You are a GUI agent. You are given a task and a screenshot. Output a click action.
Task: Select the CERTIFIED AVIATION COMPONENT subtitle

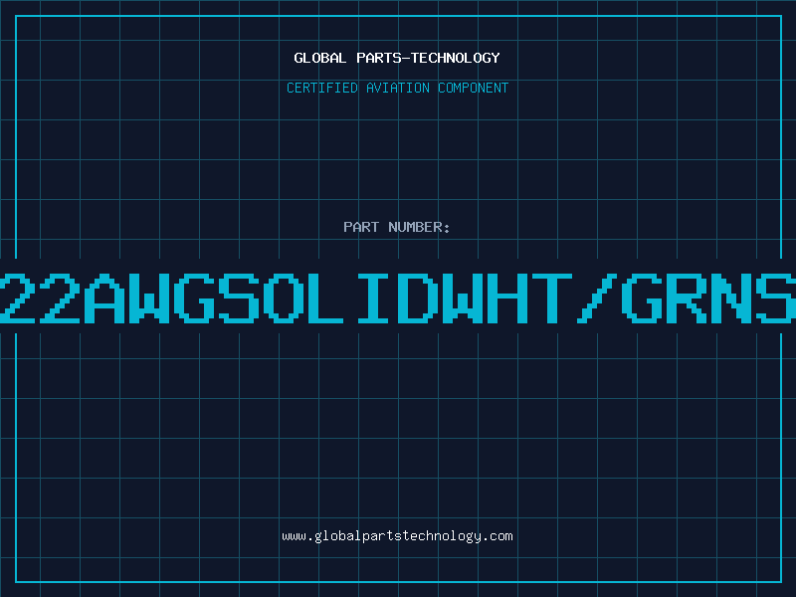click(x=397, y=88)
